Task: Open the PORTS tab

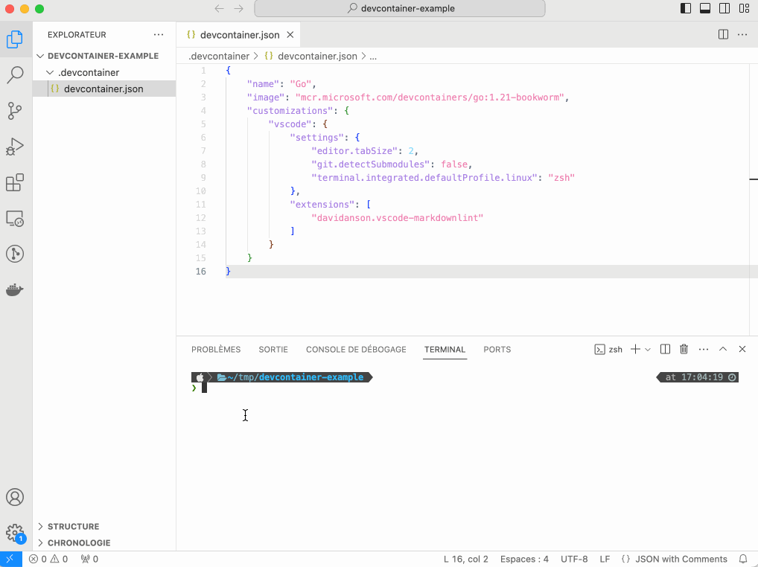Action: (497, 349)
